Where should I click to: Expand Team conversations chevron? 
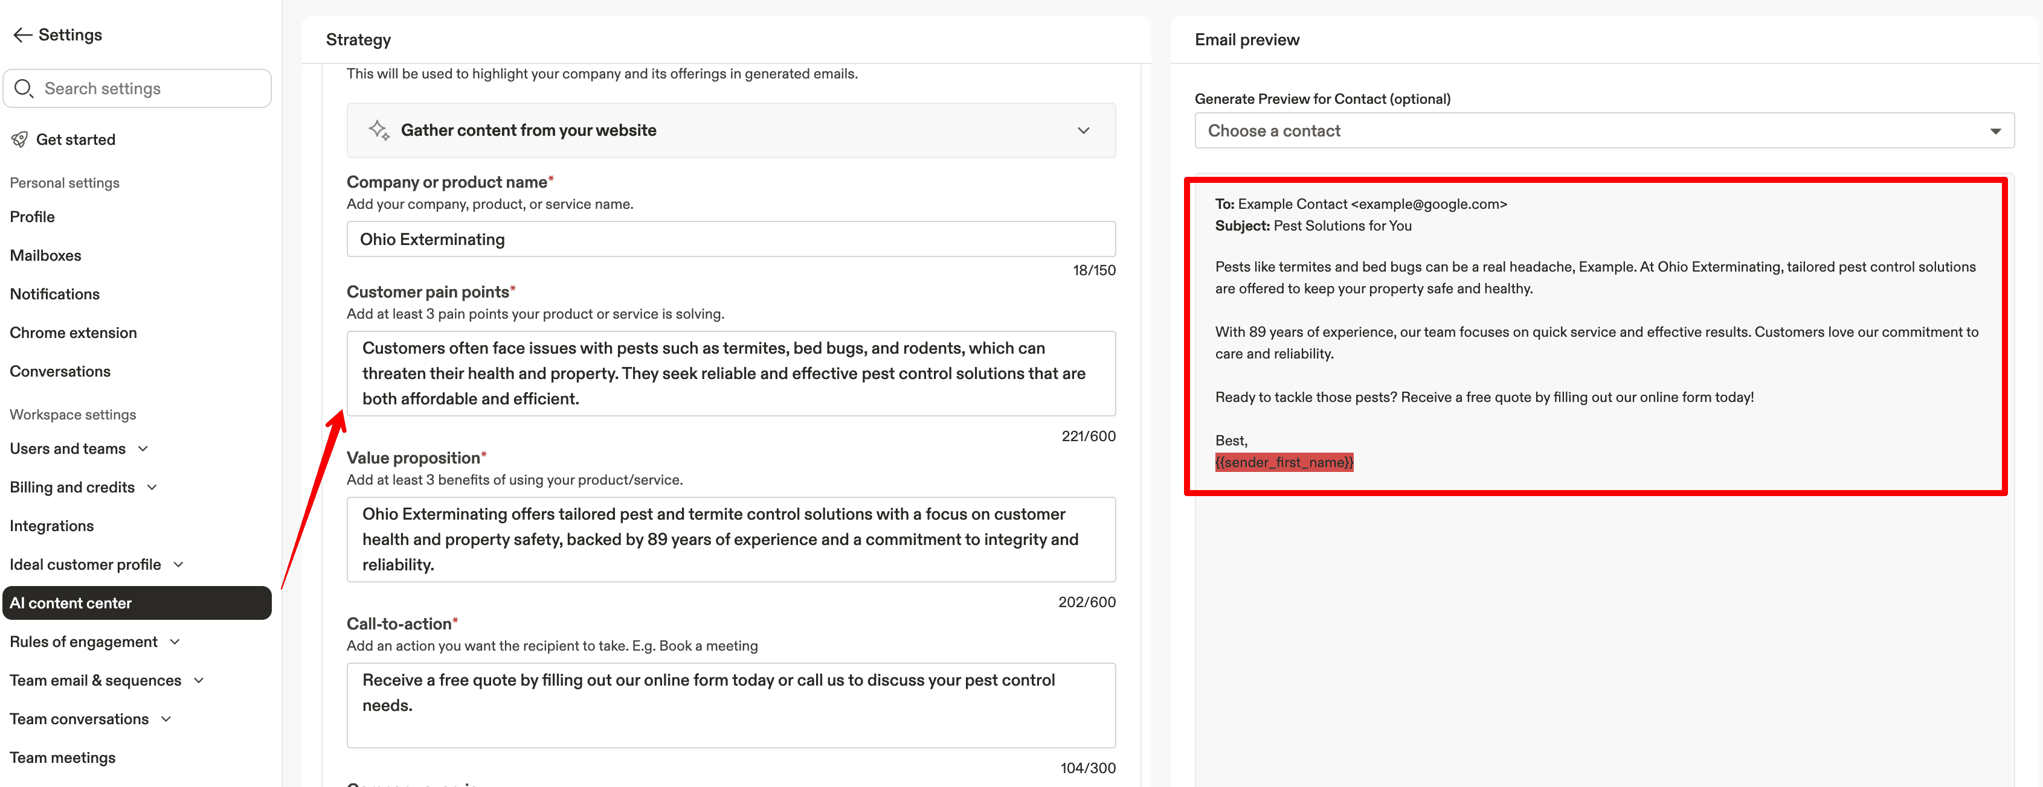pos(167,719)
